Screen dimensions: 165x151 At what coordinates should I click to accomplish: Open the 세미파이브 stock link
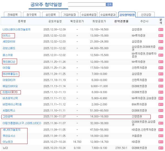(x=9, y=41)
